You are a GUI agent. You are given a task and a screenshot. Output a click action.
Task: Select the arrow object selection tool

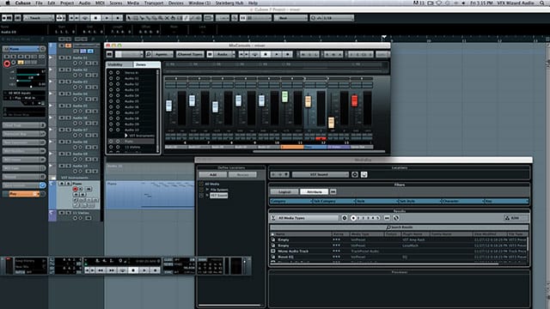tap(129, 18)
